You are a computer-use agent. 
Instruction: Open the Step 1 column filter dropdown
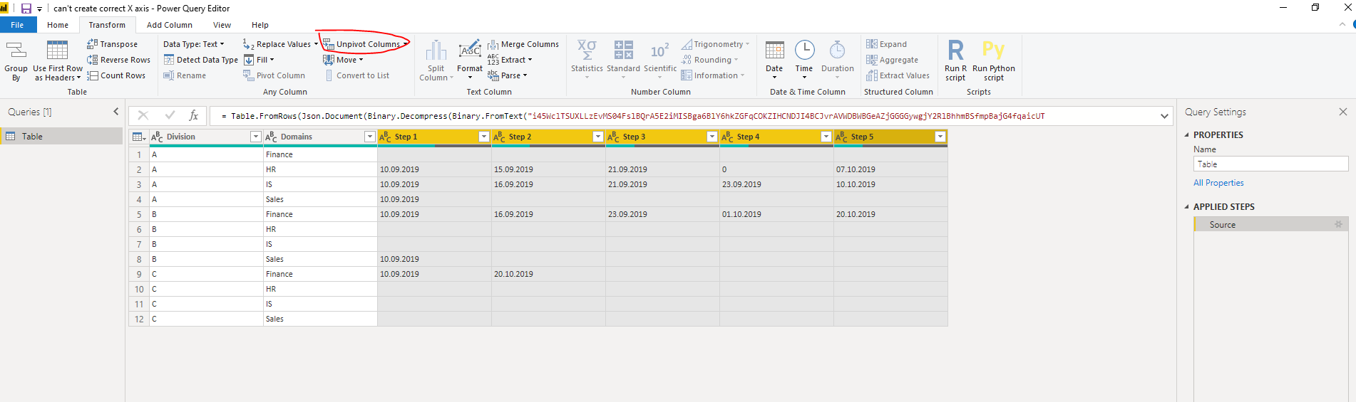pyautogui.click(x=484, y=137)
